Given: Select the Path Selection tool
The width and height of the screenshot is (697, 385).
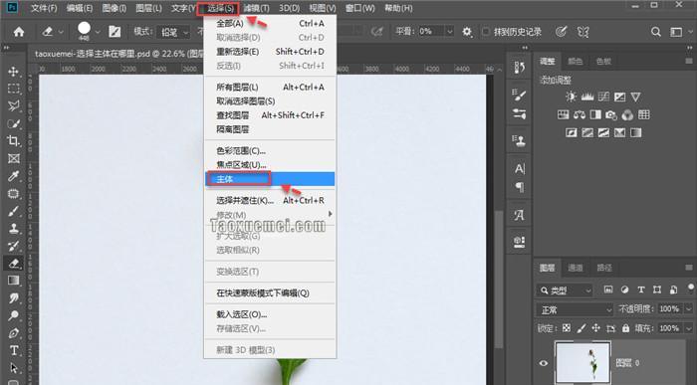Looking at the screenshot, I should [13, 368].
